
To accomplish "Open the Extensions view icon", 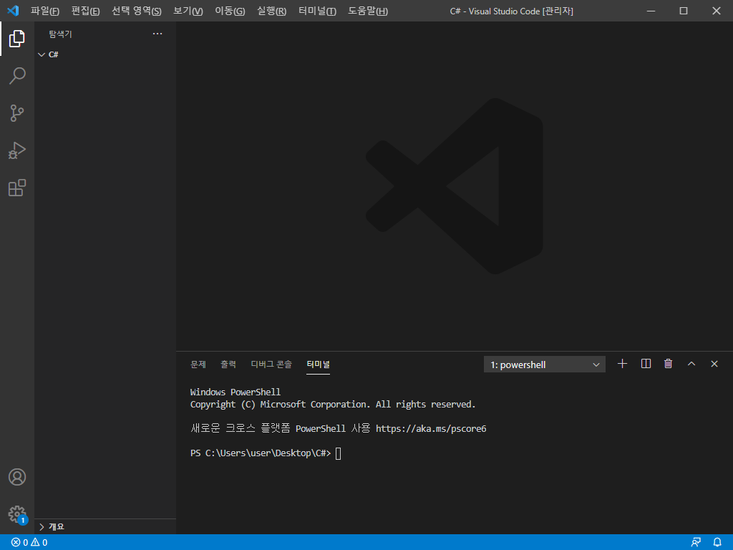I will pos(17,188).
